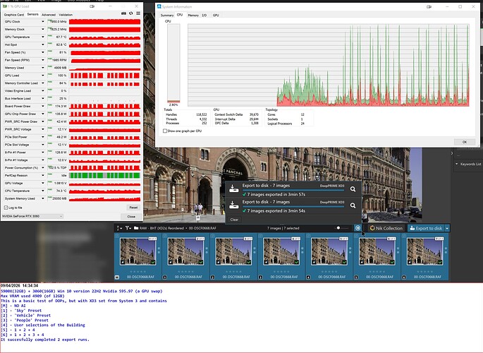
Task: Switch to the Memory tab in System Information
Action: (192, 14)
